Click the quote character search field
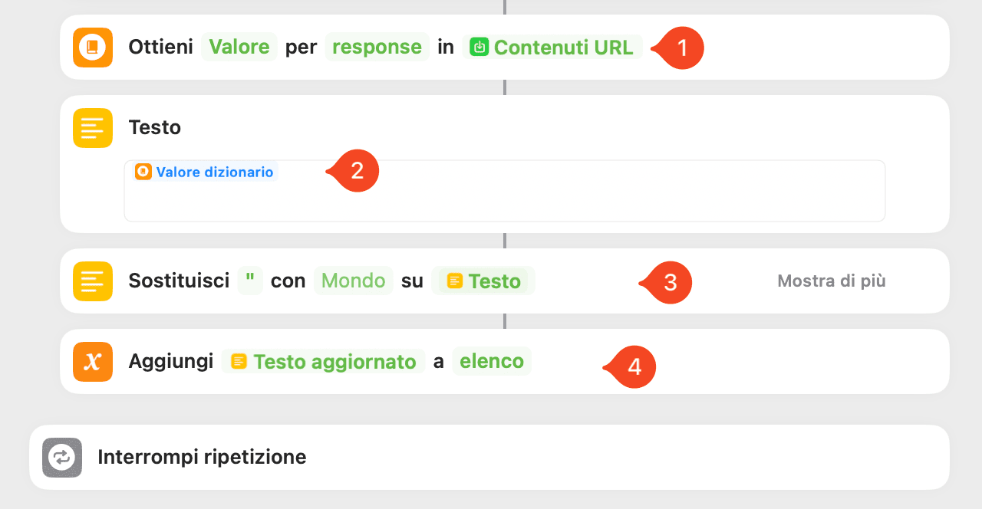The image size is (982, 509). [x=250, y=281]
